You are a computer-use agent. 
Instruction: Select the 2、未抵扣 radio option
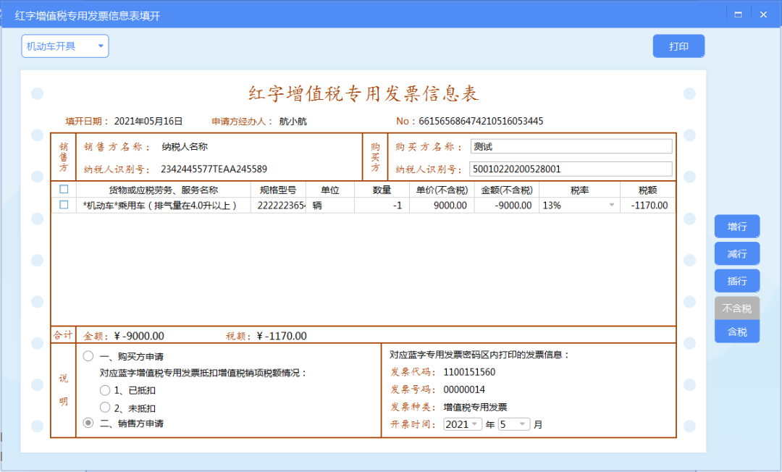(104, 407)
